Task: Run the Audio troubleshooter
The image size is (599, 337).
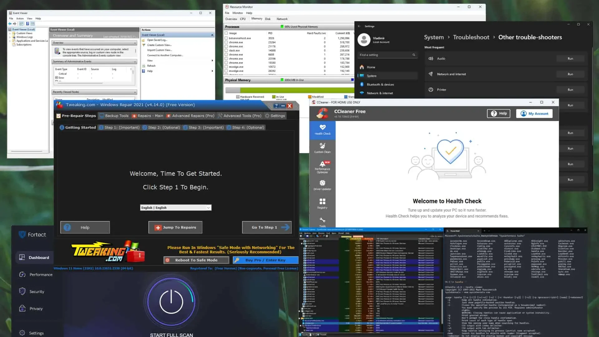Action: pos(570,59)
